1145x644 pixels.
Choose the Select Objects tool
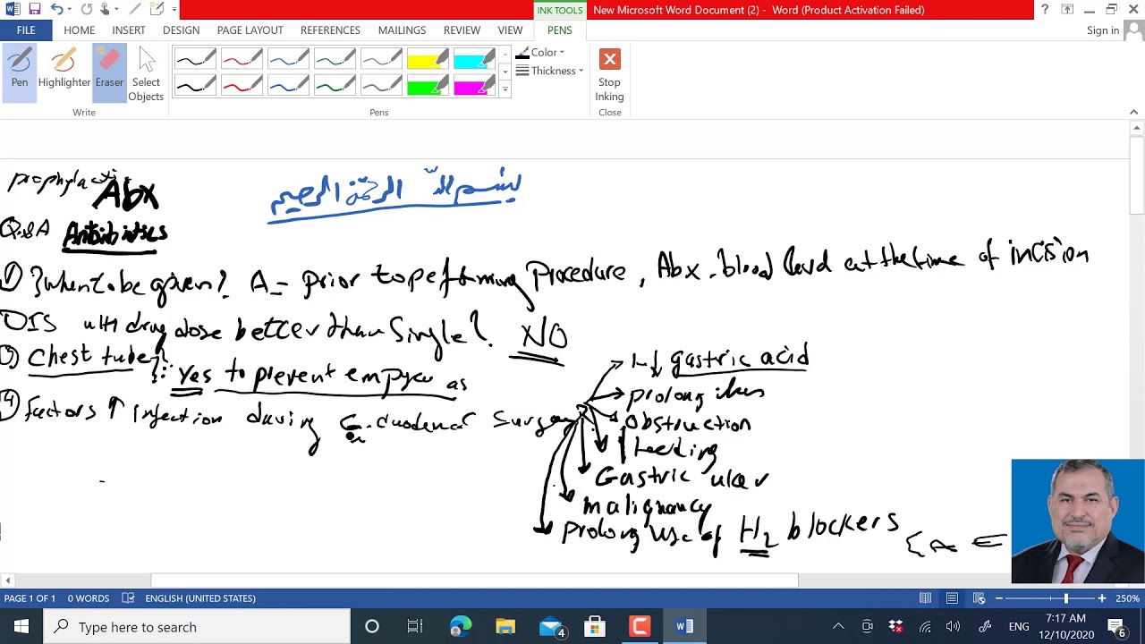pyautogui.click(x=146, y=75)
